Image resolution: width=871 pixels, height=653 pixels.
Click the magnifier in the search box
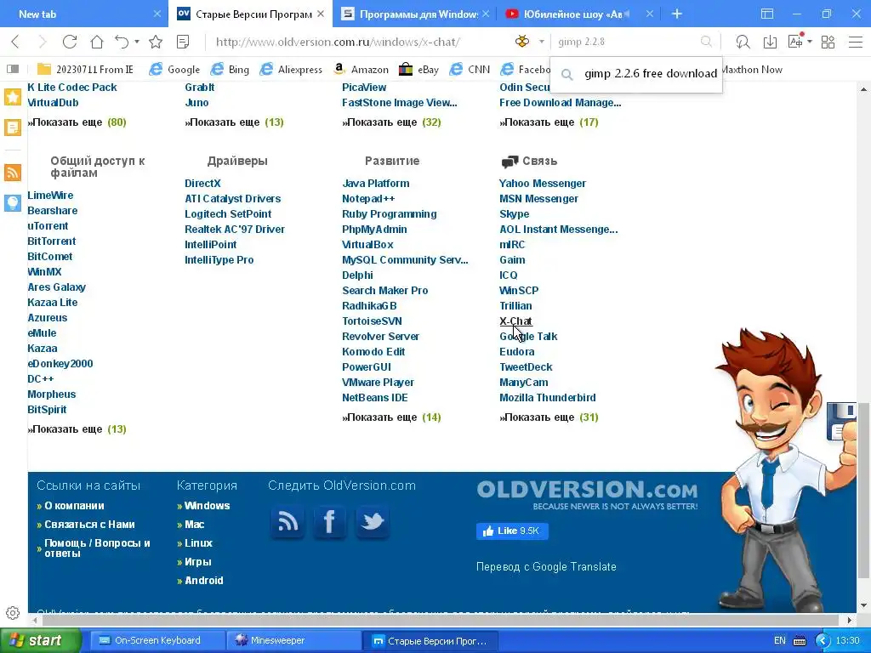706,42
